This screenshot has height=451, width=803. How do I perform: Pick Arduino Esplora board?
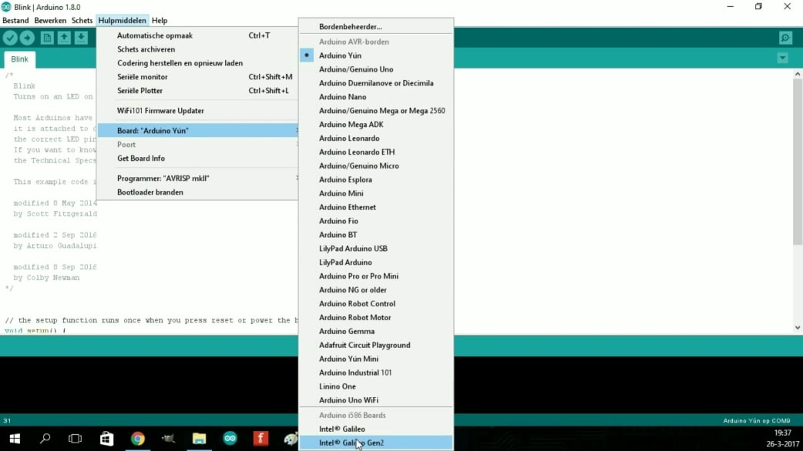(376, 179)
